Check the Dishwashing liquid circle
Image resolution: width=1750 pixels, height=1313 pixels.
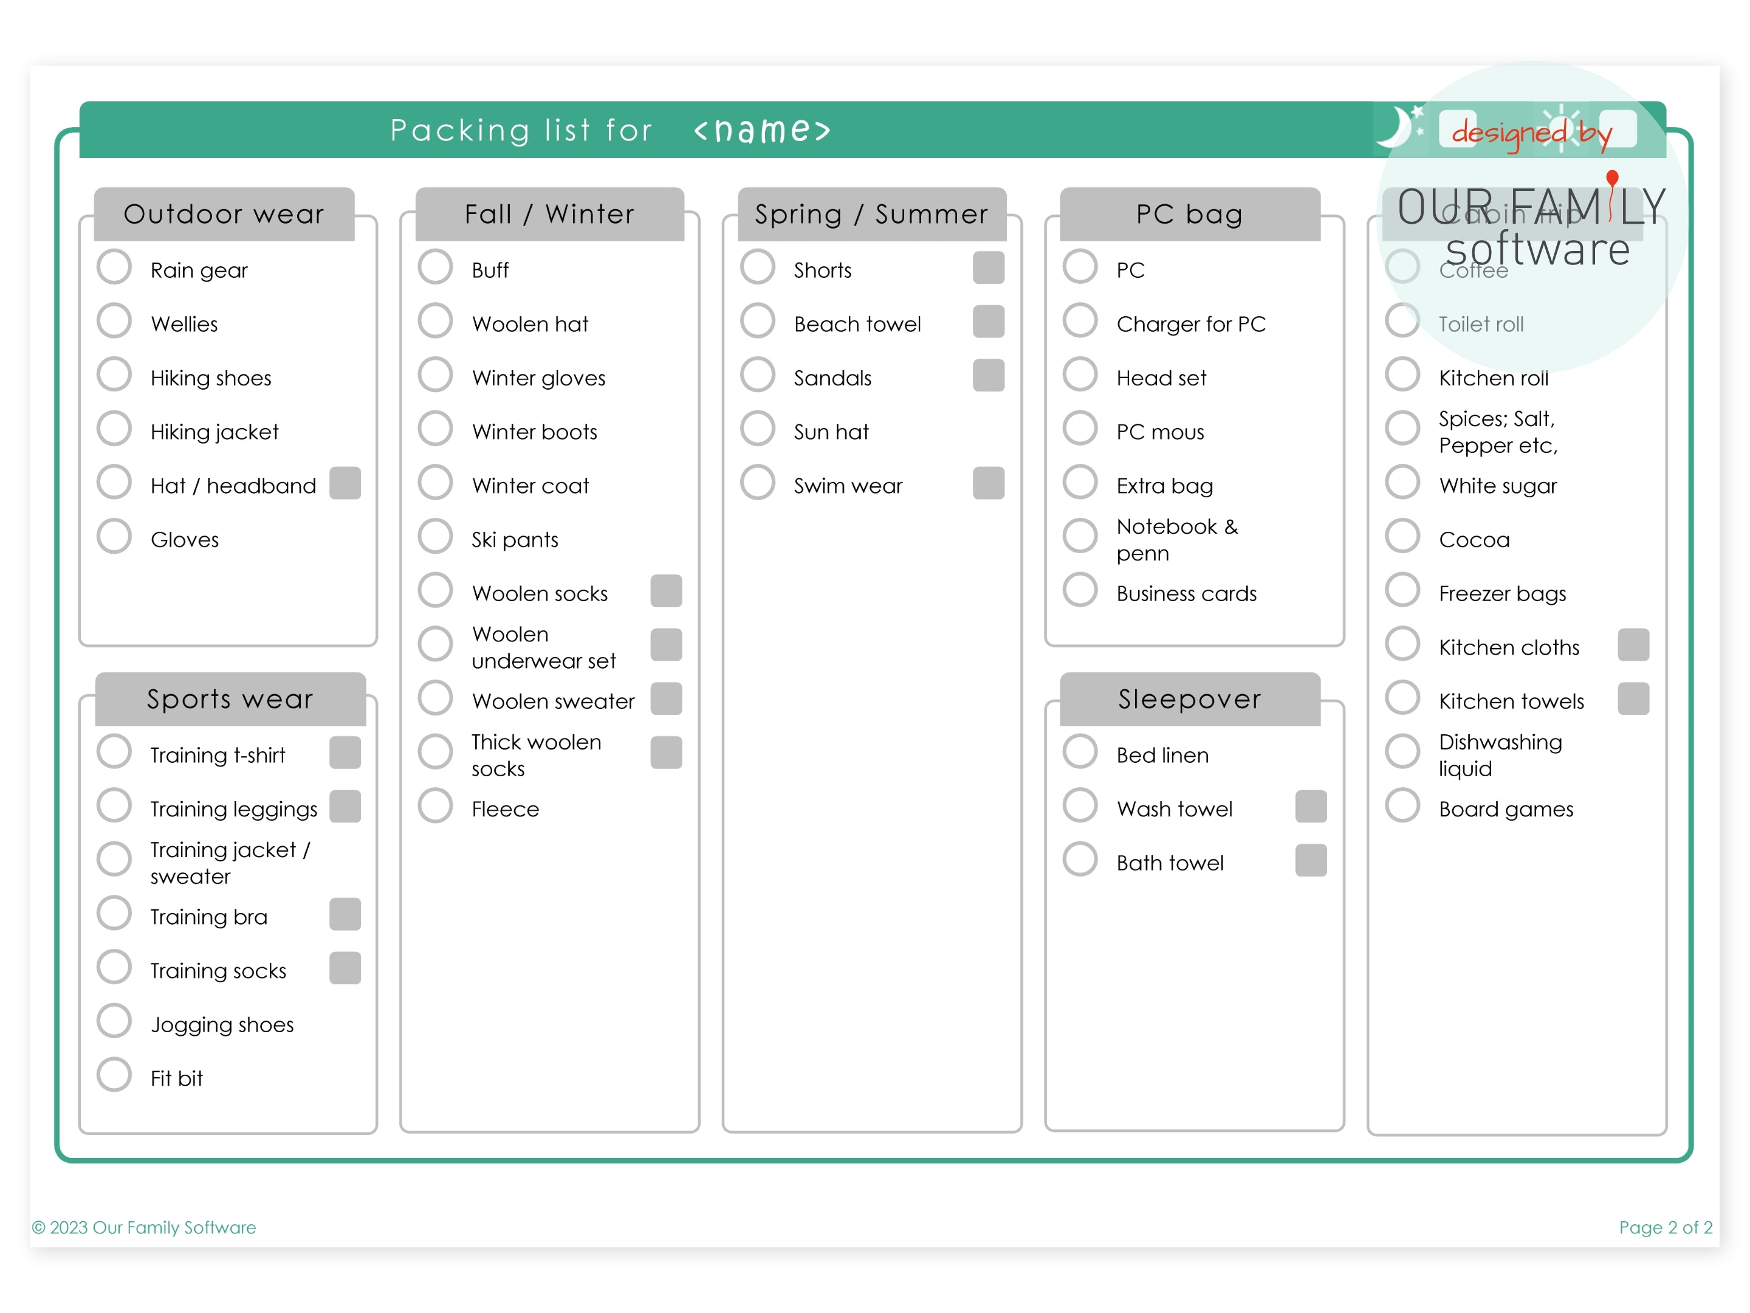[1402, 752]
